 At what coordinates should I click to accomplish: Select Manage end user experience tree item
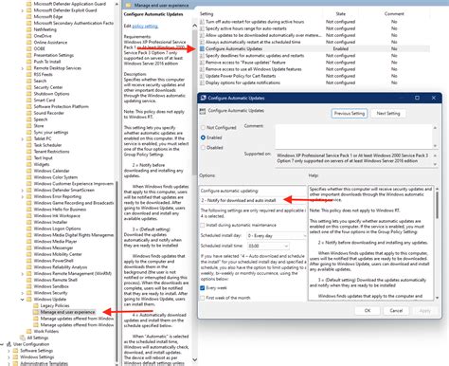coord(67,312)
